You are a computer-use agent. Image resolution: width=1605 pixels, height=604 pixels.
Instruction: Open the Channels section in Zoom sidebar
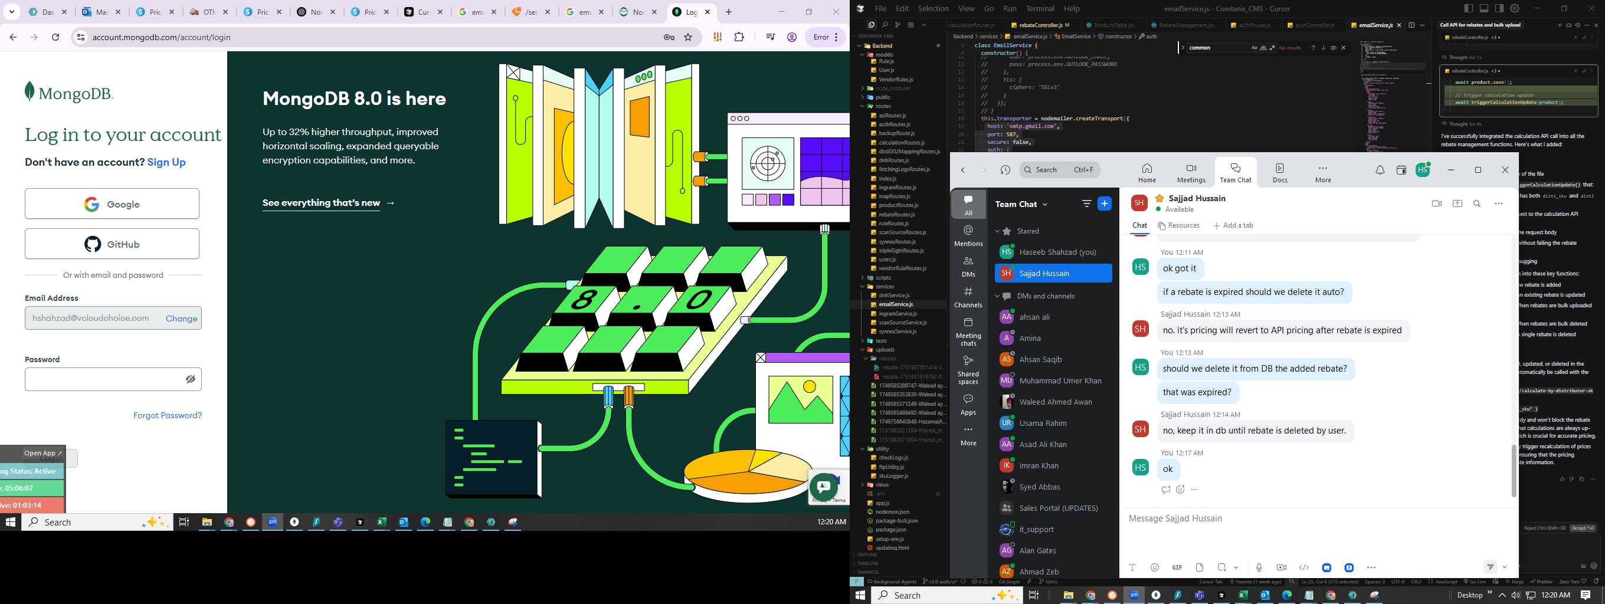(968, 297)
